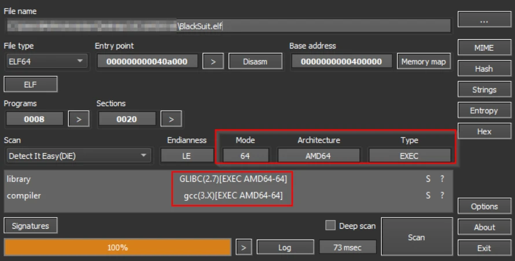This screenshot has width=515, height=261.
Task: Click the question mark in the compiler row
Action: tap(442, 196)
